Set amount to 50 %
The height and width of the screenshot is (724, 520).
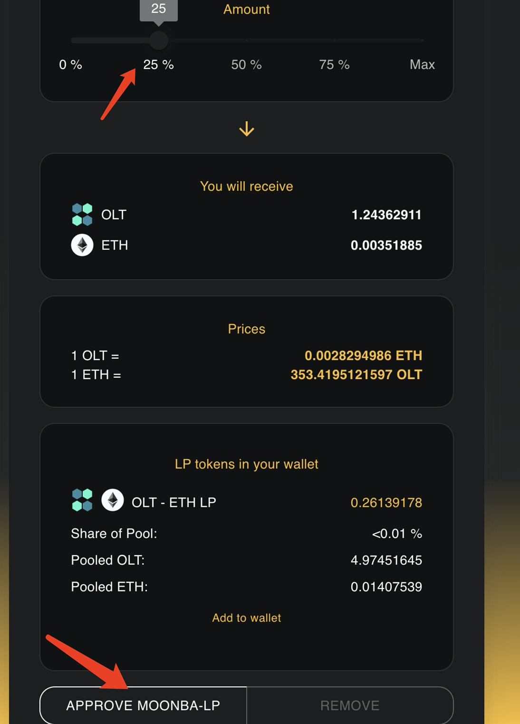tap(246, 65)
